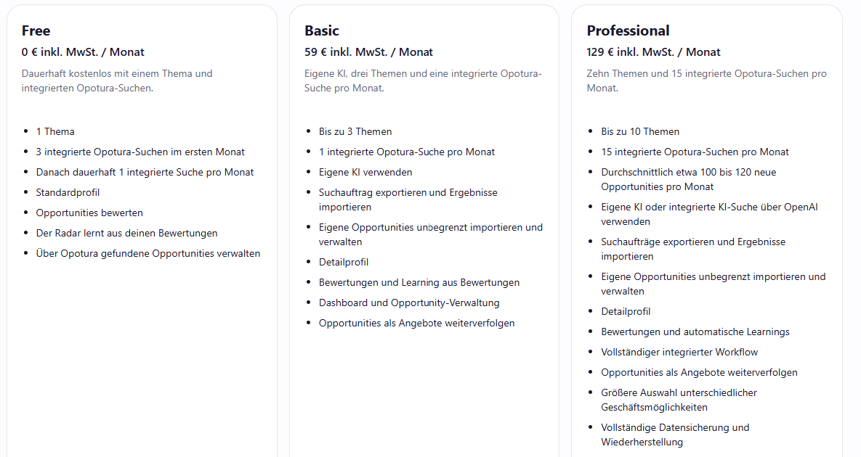Viewport: 861px width, 457px height.
Task: Click the Free plan description text
Action: [117, 81]
